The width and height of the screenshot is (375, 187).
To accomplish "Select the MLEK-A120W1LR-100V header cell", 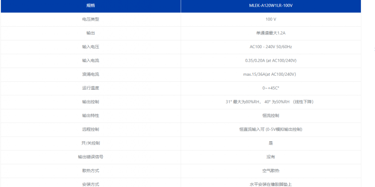I will (271, 6).
